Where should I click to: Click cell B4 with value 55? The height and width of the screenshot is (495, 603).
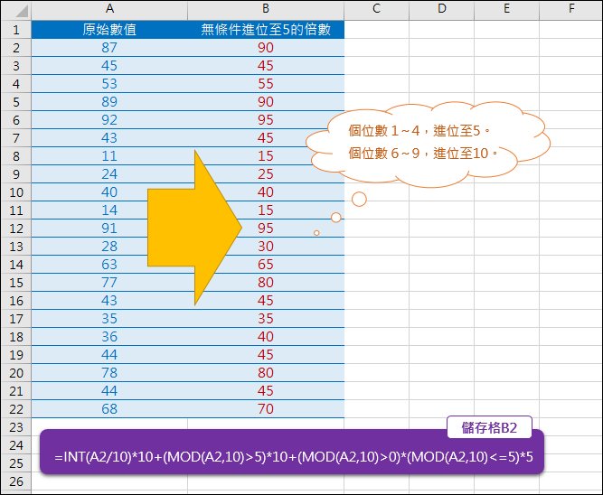pos(266,84)
